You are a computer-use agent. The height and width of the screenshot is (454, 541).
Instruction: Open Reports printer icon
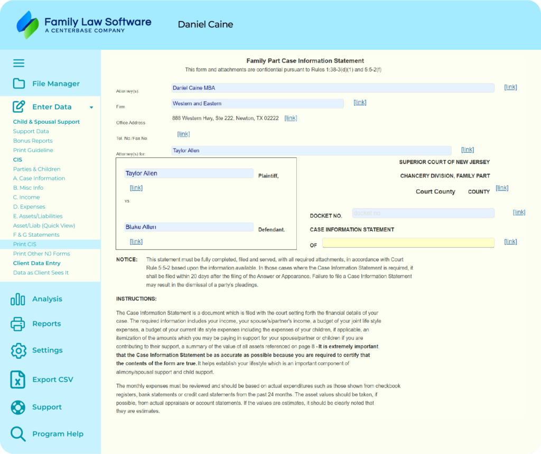coord(18,323)
